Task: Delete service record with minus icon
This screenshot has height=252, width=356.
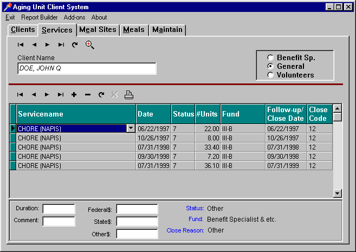Action: point(88,95)
